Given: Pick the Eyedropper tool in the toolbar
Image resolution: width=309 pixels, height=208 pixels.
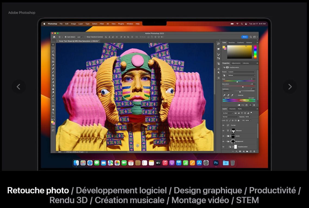Looking at the screenshot, I should pos(53,65).
